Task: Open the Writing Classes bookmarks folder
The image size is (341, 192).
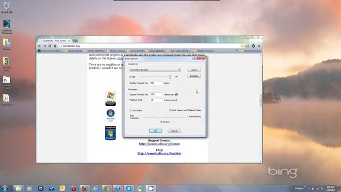Action: tap(116, 51)
